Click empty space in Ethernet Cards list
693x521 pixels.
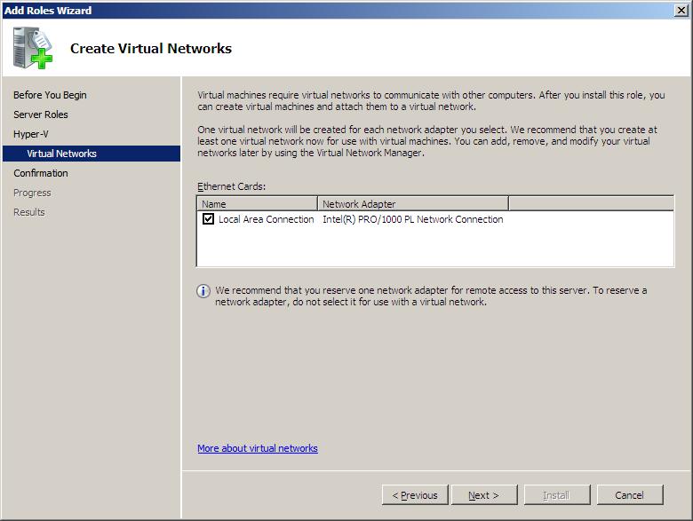pos(434,248)
